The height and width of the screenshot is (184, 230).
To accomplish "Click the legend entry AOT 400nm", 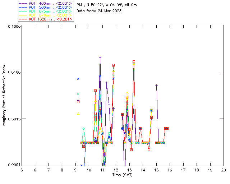I will coord(45,3).
